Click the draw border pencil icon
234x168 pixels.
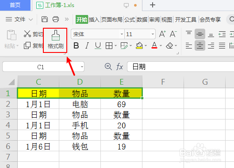[x=124, y=45]
